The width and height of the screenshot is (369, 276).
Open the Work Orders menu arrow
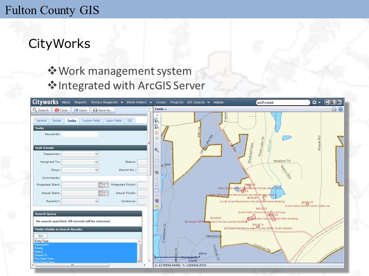point(151,103)
